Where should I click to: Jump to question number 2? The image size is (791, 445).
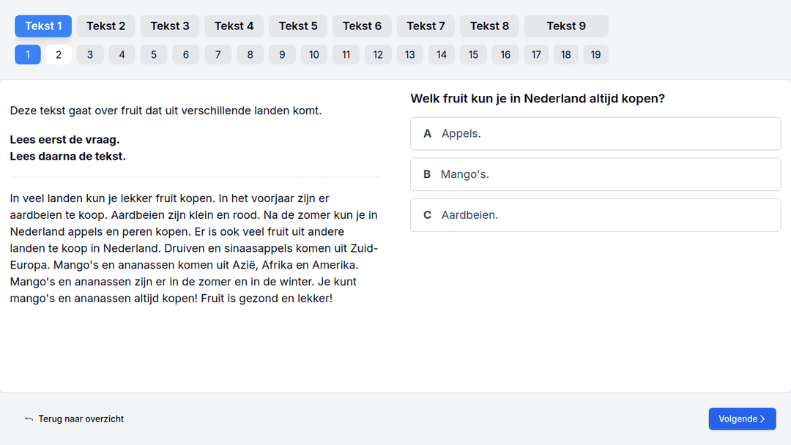click(59, 55)
